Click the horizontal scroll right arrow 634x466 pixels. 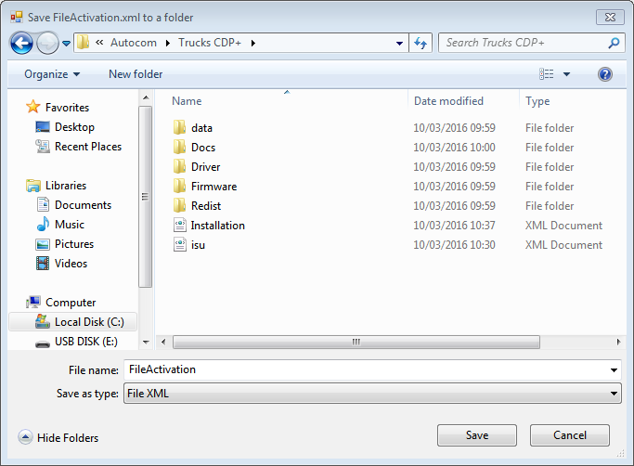coord(618,343)
